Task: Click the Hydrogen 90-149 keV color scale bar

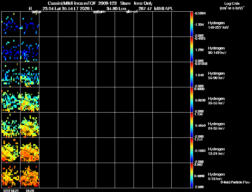Action: coord(192,49)
